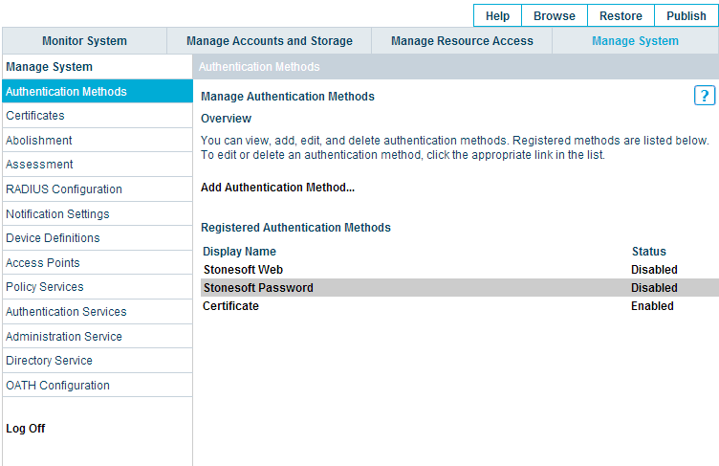Click the Log Off link
The width and height of the screenshot is (719, 466).
(x=26, y=429)
